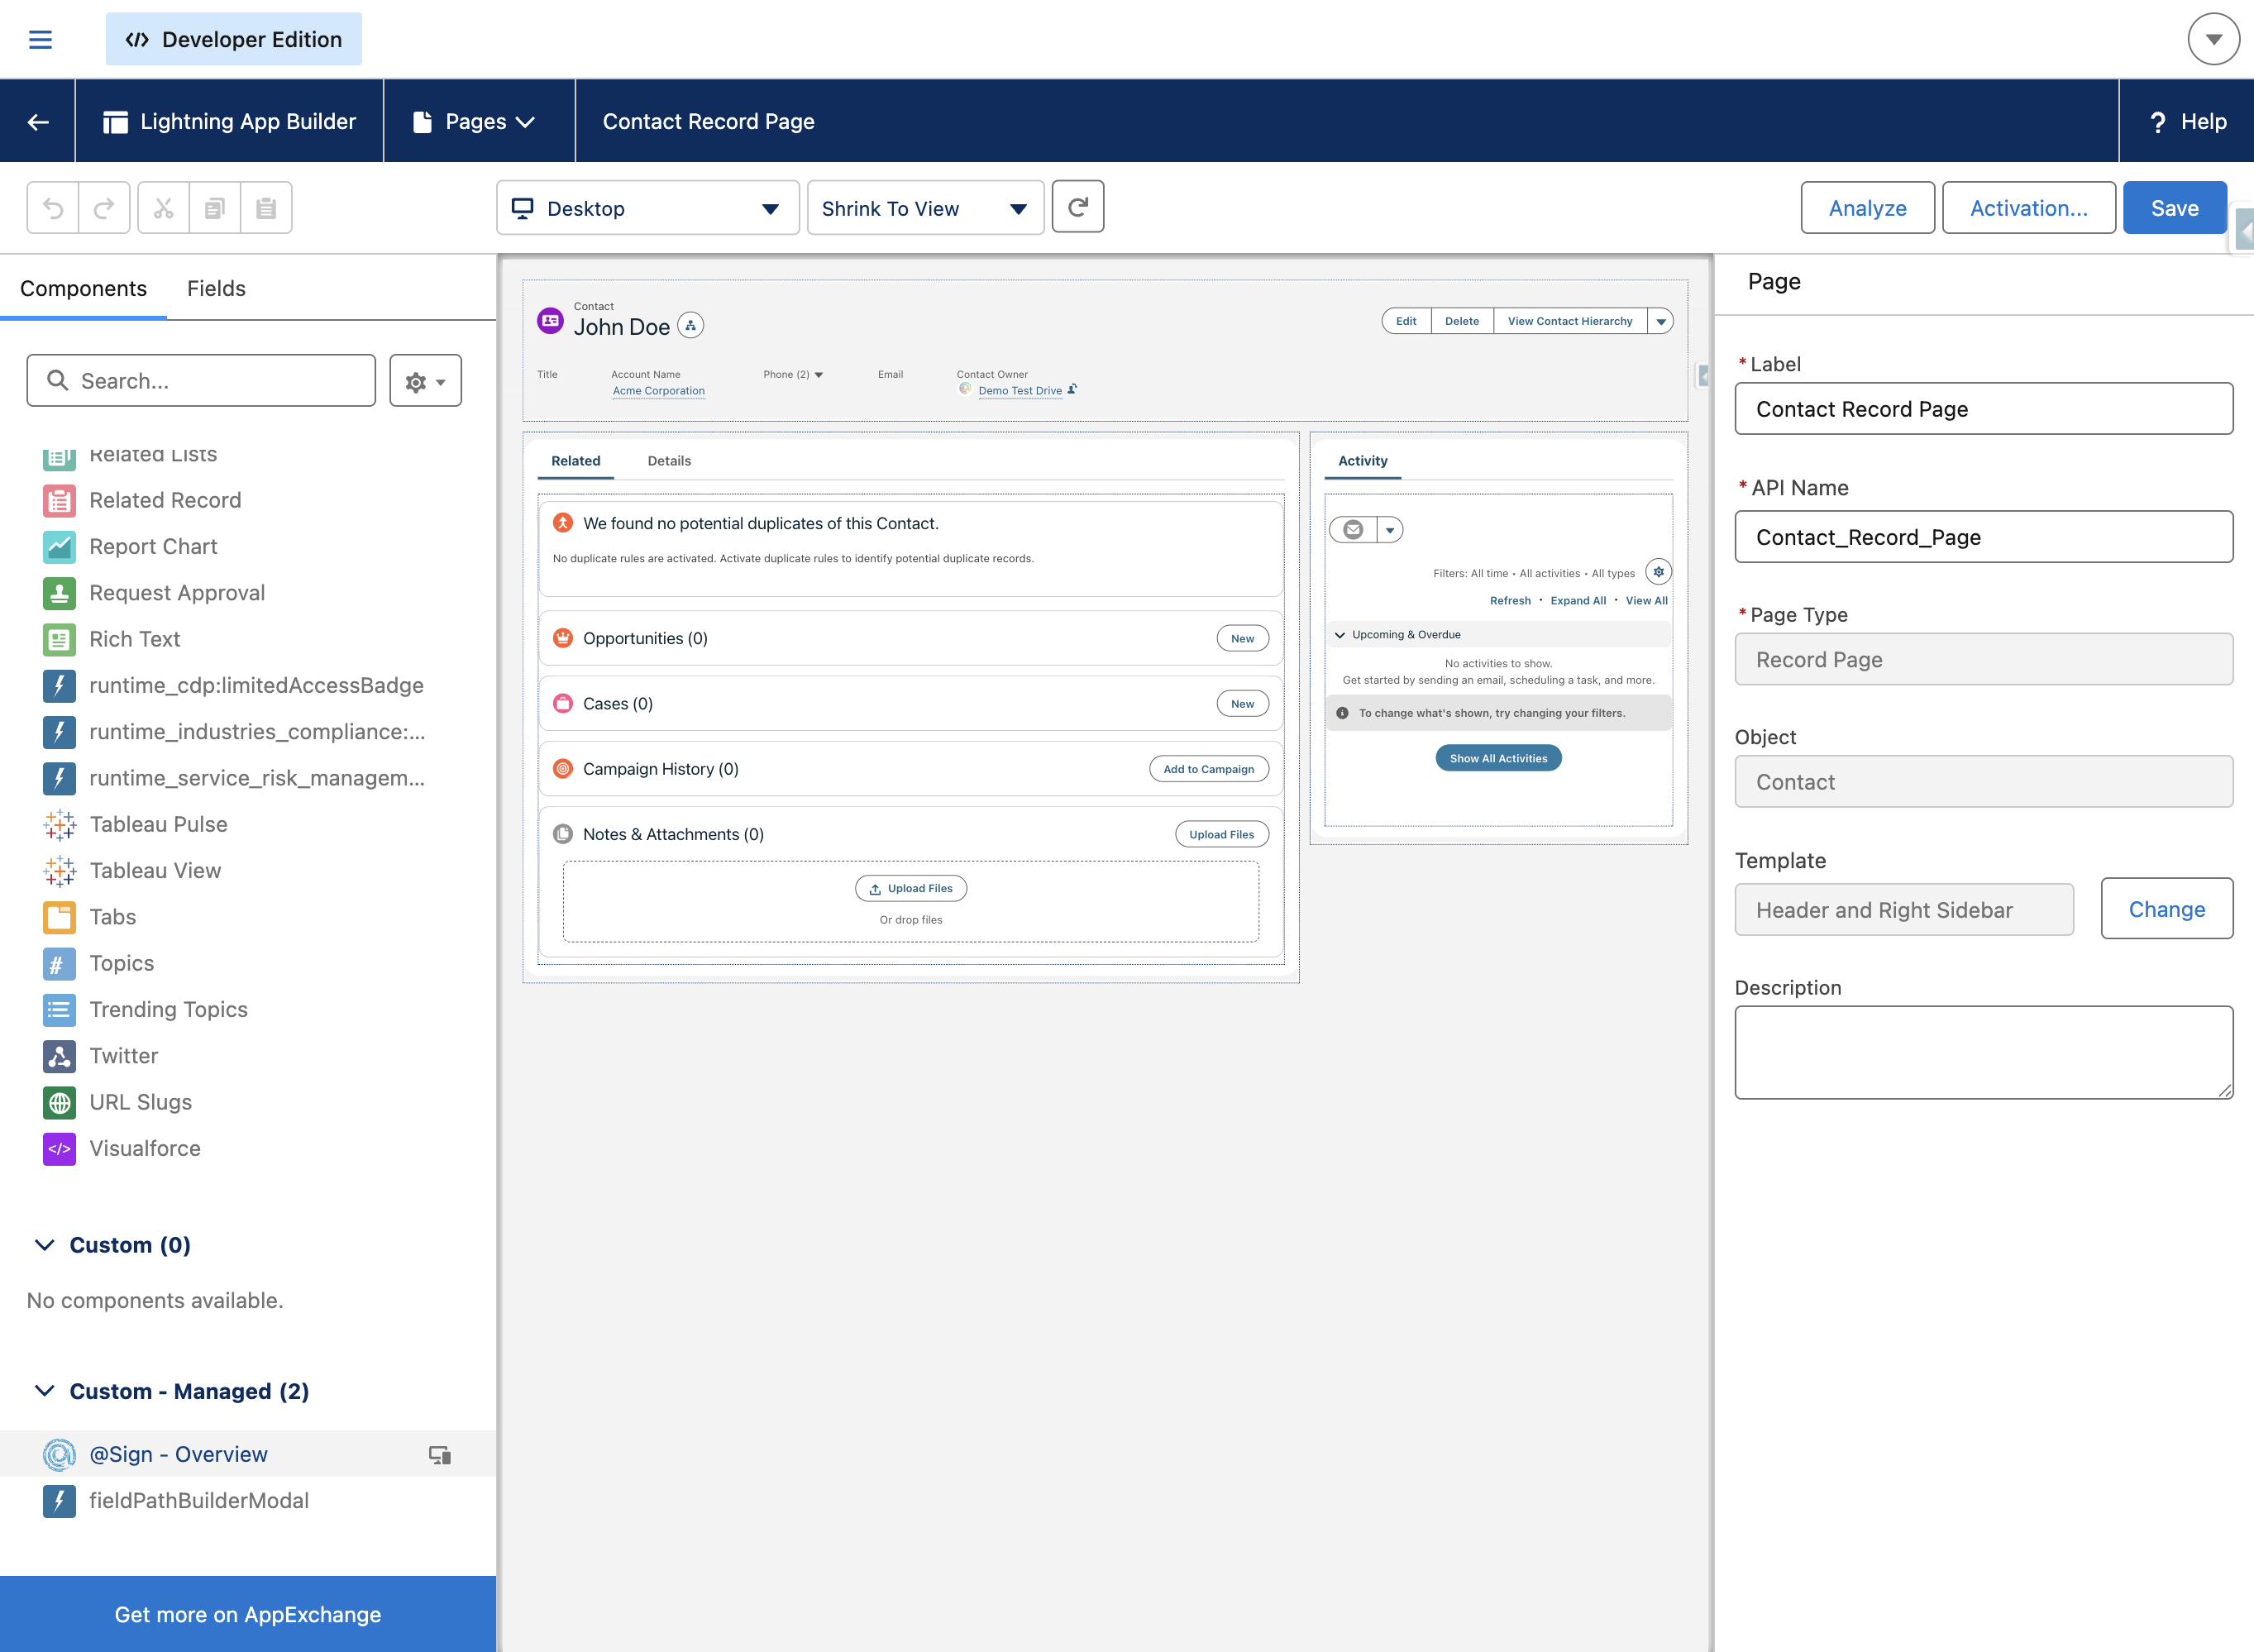The image size is (2254, 1652).
Task: Collapse Upcoming & Overdue section
Action: (1340, 634)
